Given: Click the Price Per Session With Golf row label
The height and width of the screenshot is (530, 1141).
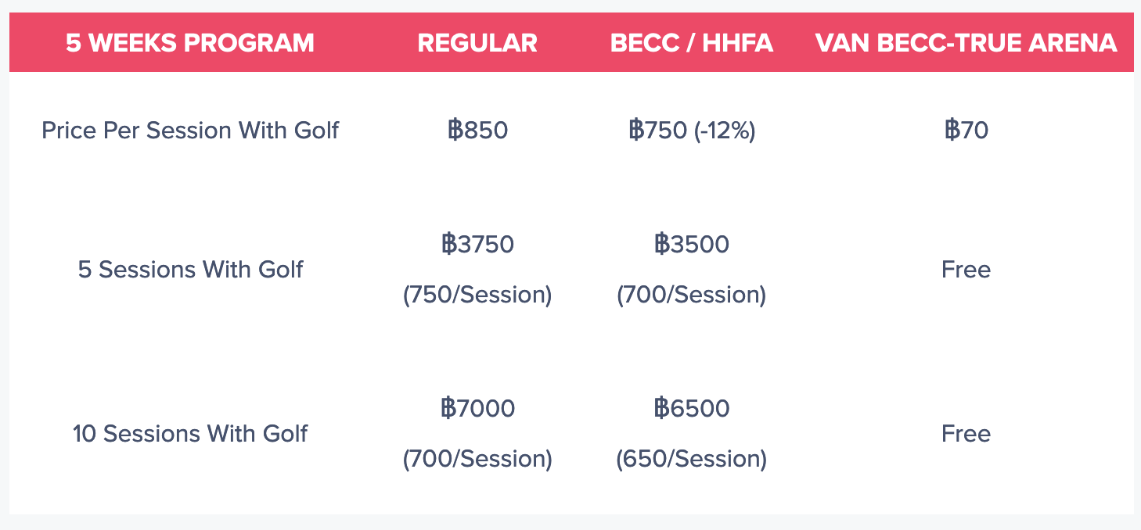Looking at the screenshot, I should 190,130.
